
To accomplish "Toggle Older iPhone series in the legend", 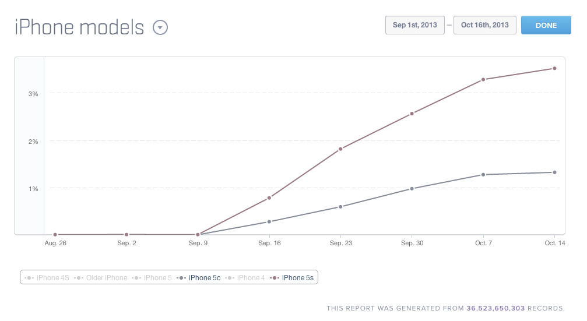I will click(x=101, y=278).
